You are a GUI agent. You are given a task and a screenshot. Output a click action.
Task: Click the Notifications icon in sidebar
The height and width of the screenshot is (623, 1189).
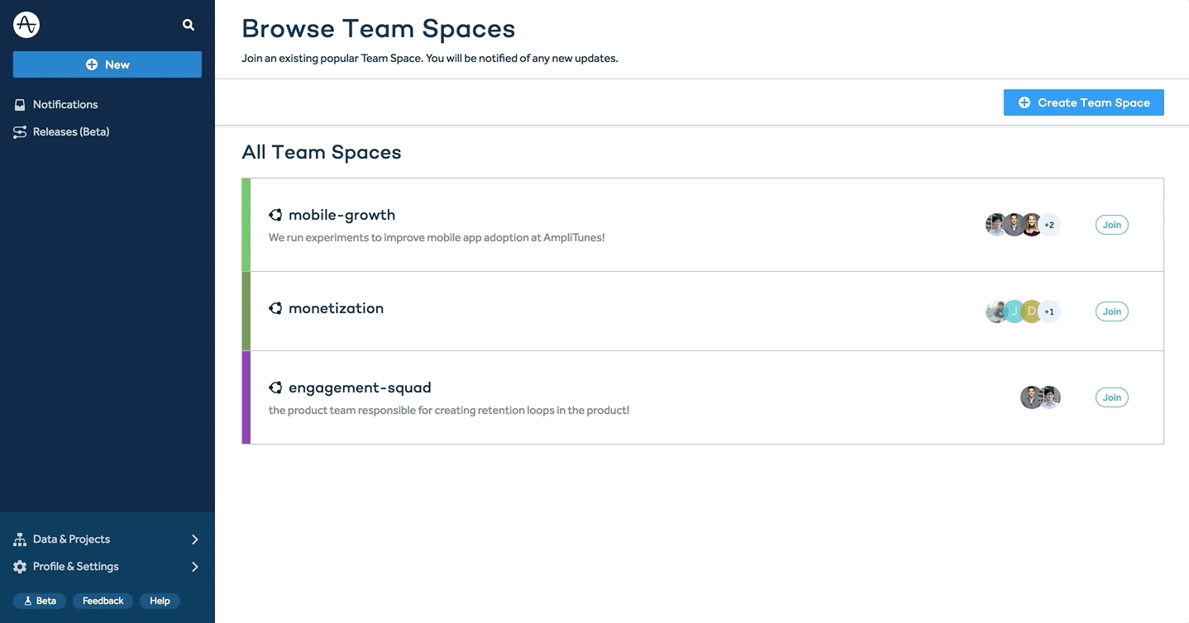click(x=20, y=105)
